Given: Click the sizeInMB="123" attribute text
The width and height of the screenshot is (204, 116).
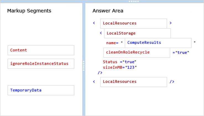Looking at the screenshot, I should tap(120, 67).
